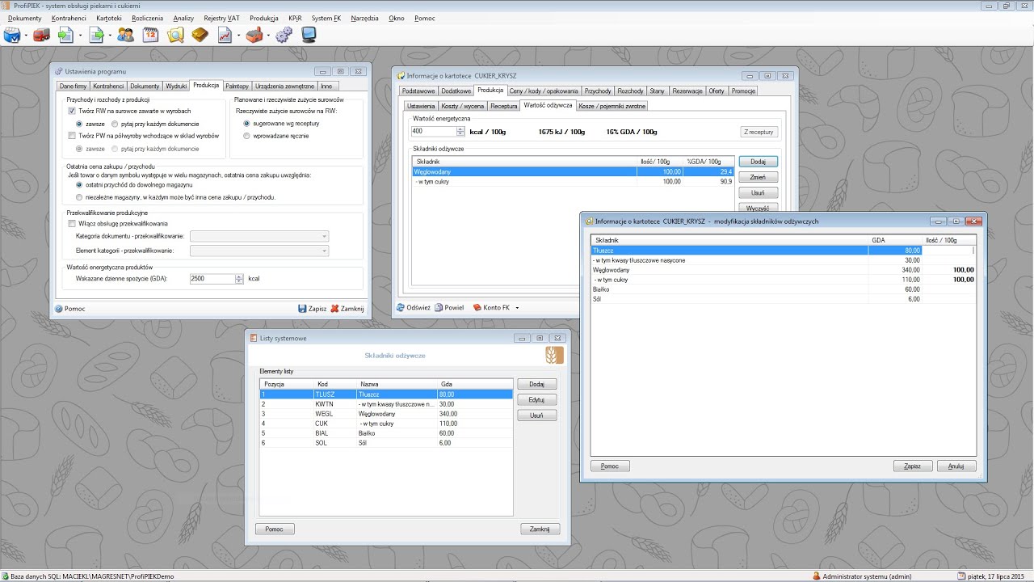
Task: Select 'ostatni przychód do dowolnego magazynu' radio
Action: tap(79, 185)
